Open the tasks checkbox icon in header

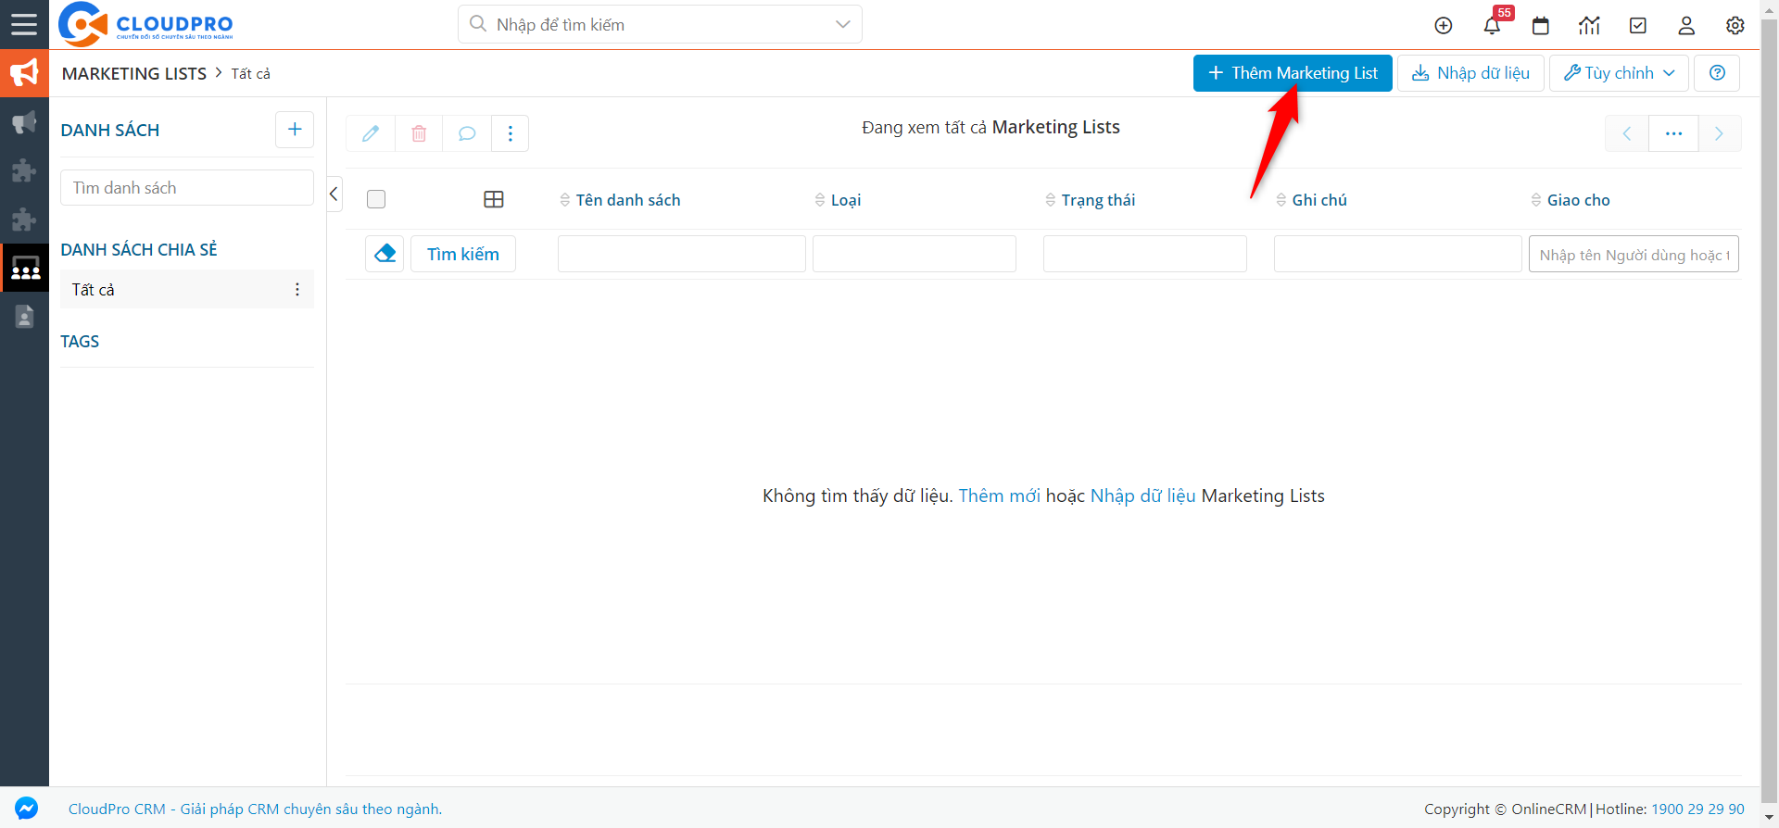pos(1638,26)
